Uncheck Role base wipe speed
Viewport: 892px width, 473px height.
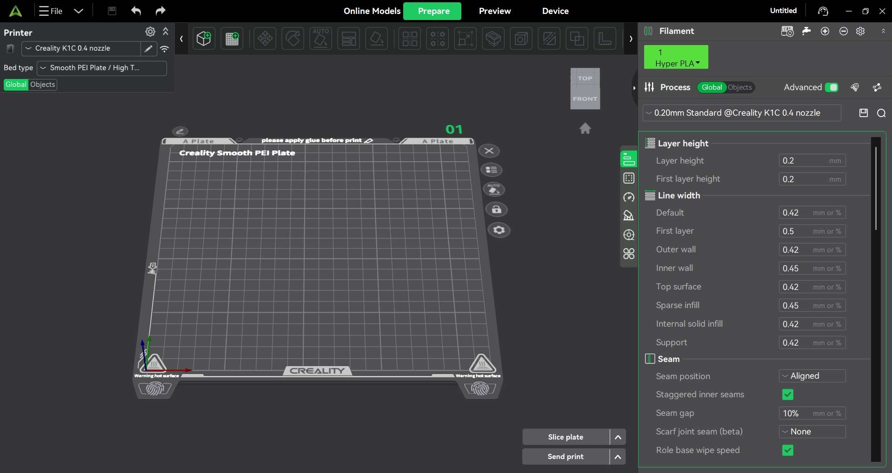[x=788, y=450]
